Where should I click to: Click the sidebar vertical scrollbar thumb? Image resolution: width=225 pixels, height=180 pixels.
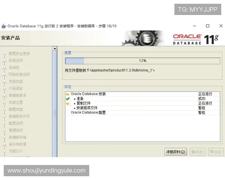tap(55, 112)
